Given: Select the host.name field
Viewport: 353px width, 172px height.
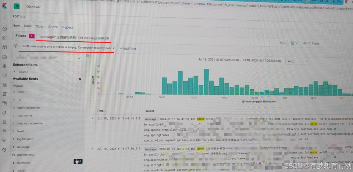Looking at the screenshot, I should pyautogui.click(x=25, y=116).
